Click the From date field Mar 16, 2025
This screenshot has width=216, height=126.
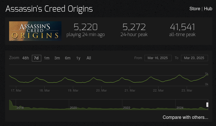tap(158, 58)
